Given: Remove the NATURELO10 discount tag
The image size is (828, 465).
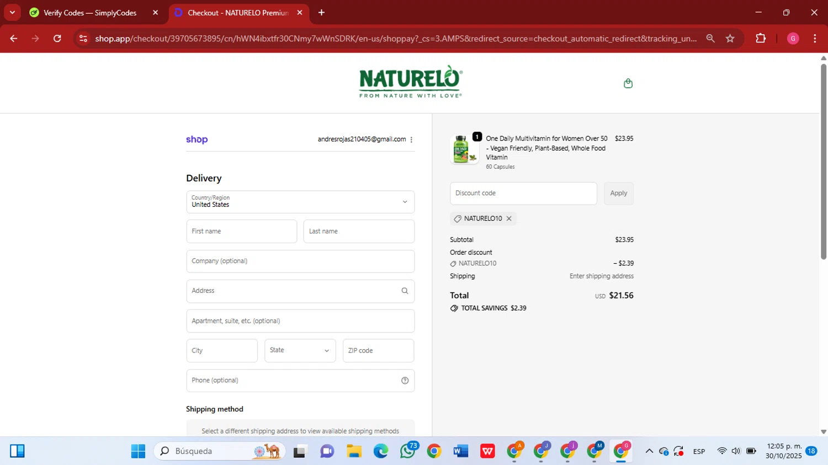Looking at the screenshot, I should click(509, 218).
